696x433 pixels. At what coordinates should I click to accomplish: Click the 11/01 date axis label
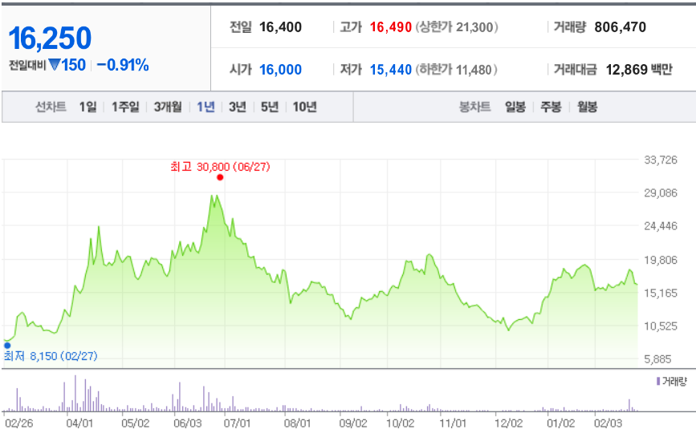click(x=453, y=423)
